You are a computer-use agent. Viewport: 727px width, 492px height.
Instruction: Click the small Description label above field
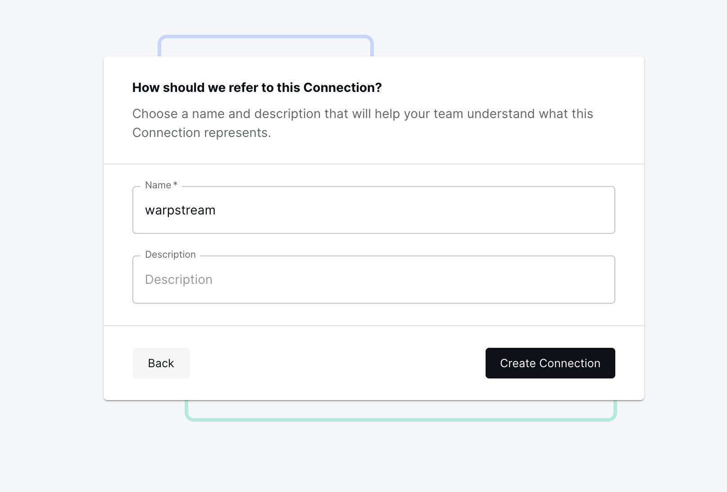(170, 255)
